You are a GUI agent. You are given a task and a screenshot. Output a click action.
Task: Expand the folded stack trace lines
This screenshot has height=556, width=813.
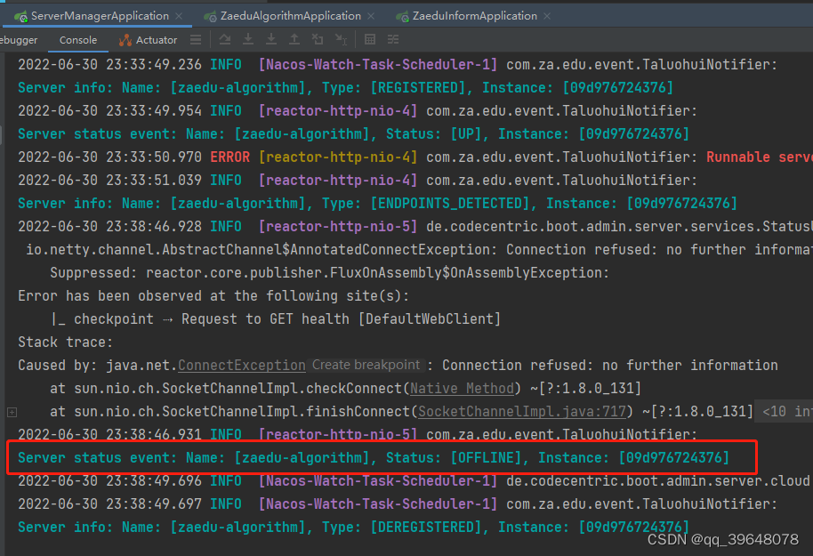click(12, 413)
